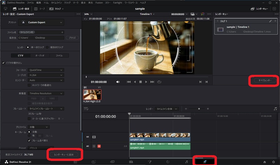Click V1 track video icon
Viewport: 280px width, 165px height.
point(94,137)
